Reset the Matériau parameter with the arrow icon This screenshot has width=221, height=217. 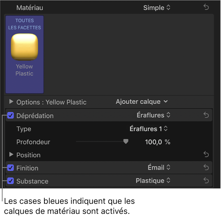(206, 8)
